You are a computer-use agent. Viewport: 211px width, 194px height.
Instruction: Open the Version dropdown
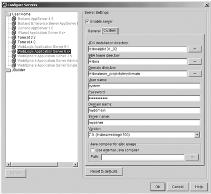(197, 135)
